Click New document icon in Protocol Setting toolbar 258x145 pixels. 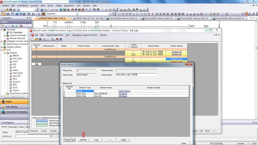tap(33, 39)
